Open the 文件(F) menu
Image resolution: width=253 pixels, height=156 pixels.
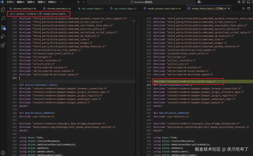point(10,2)
